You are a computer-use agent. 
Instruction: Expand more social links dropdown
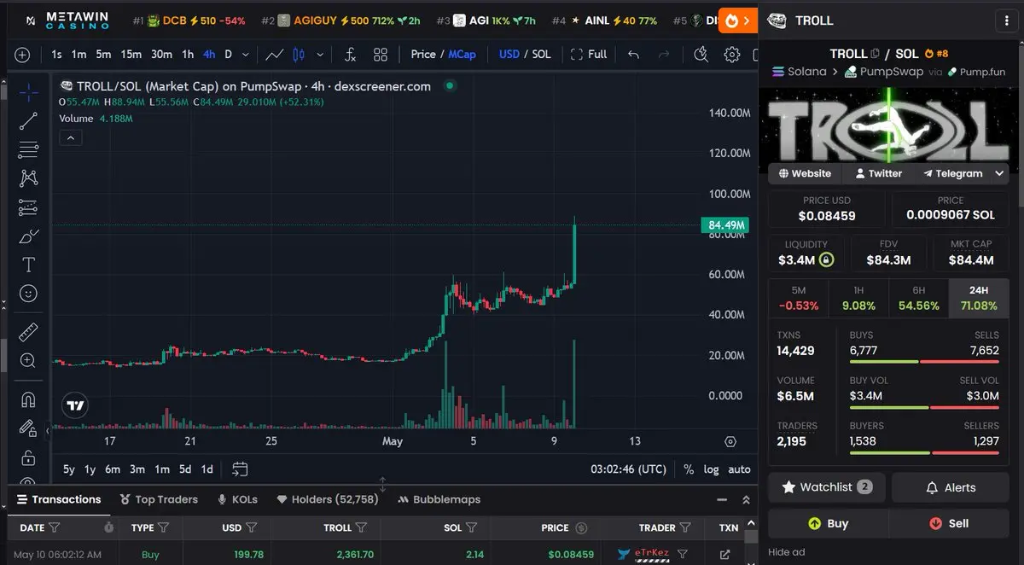[999, 173]
